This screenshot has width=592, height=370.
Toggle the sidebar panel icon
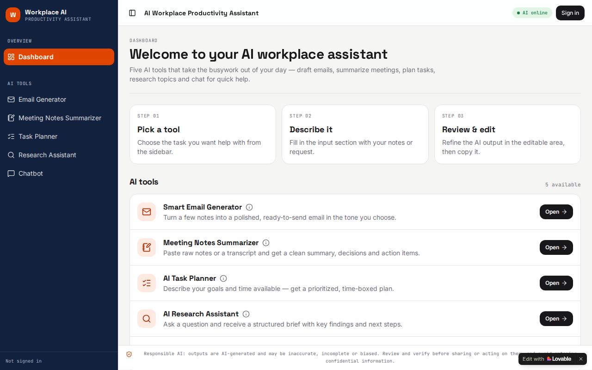132,13
